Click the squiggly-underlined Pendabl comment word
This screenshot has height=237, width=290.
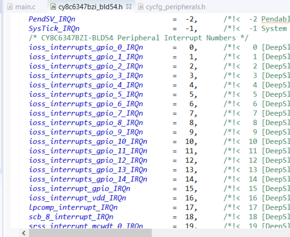275,19
